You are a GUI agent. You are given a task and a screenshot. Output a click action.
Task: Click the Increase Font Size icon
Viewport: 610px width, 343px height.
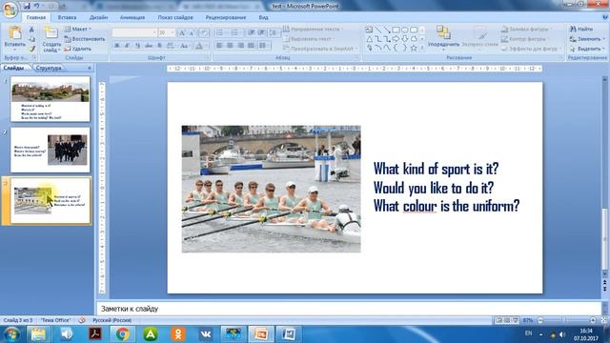[x=182, y=33]
